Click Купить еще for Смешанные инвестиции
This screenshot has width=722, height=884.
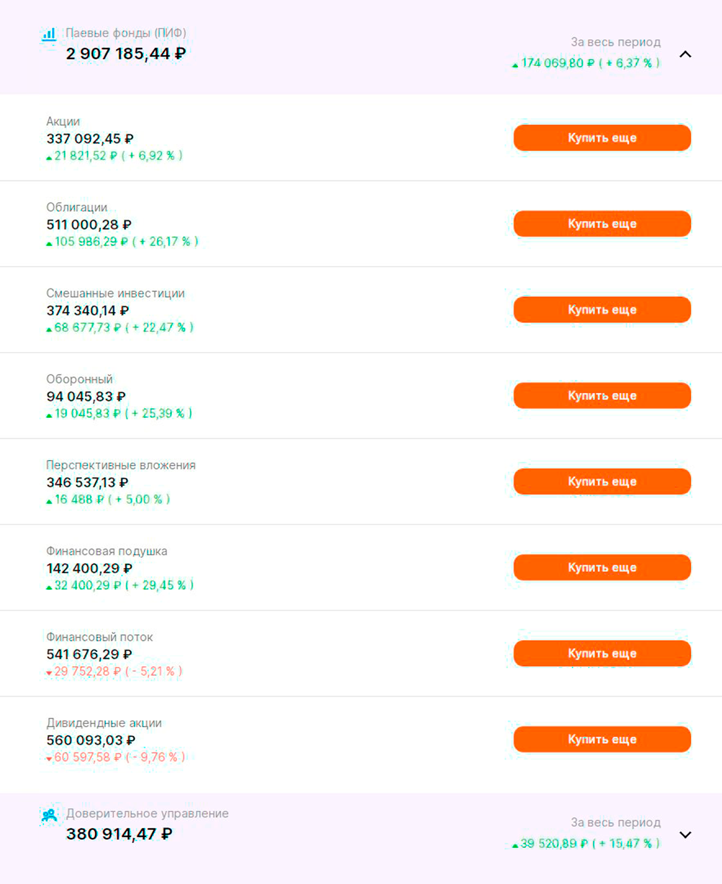point(602,310)
